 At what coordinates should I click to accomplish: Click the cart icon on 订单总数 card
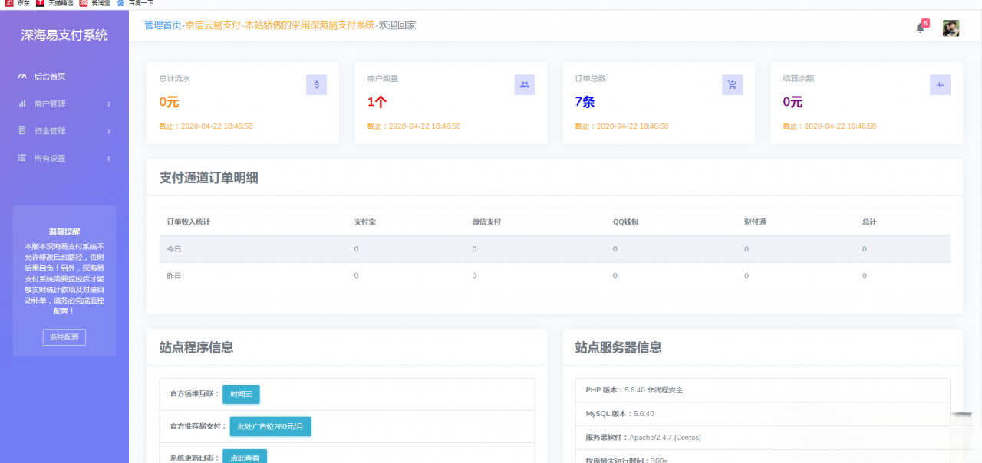coord(732,84)
